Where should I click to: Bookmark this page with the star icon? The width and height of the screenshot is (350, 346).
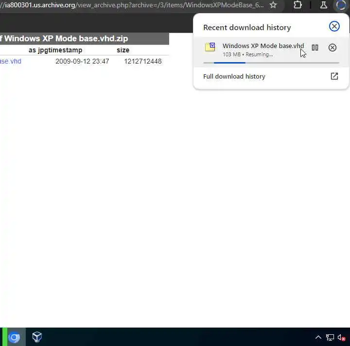(273, 5)
